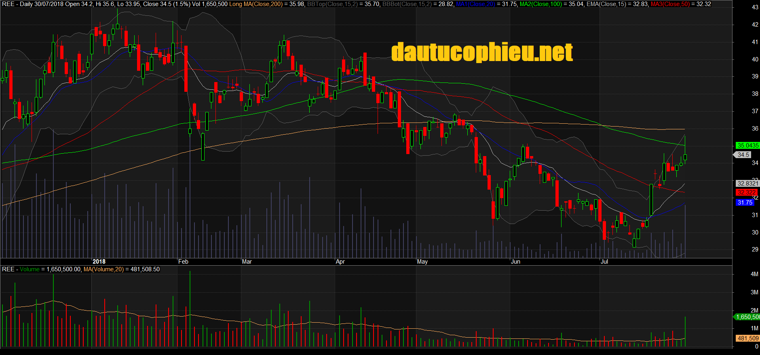Click the Apr label on time axis
The image size is (760, 355).
click(x=340, y=262)
